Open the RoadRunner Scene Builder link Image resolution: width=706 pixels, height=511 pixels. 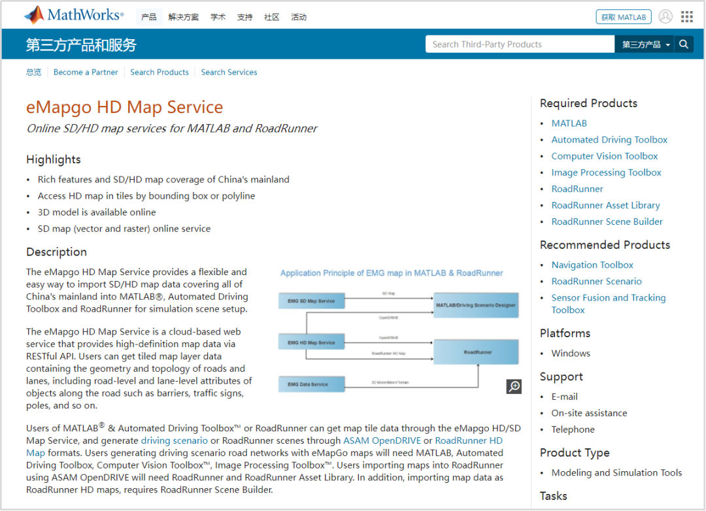pos(607,222)
